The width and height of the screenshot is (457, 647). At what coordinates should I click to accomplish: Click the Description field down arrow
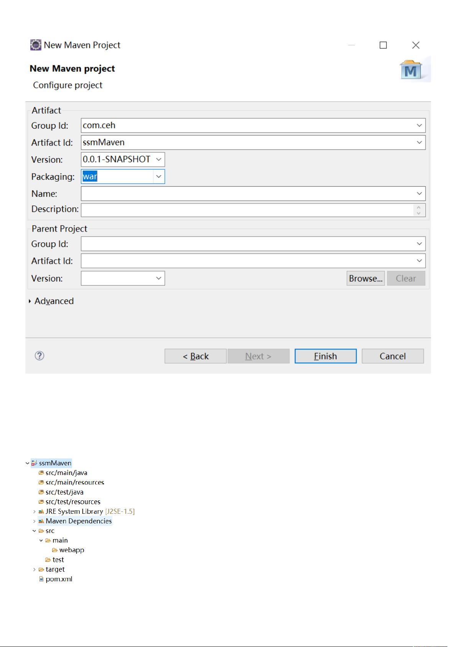click(419, 213)
